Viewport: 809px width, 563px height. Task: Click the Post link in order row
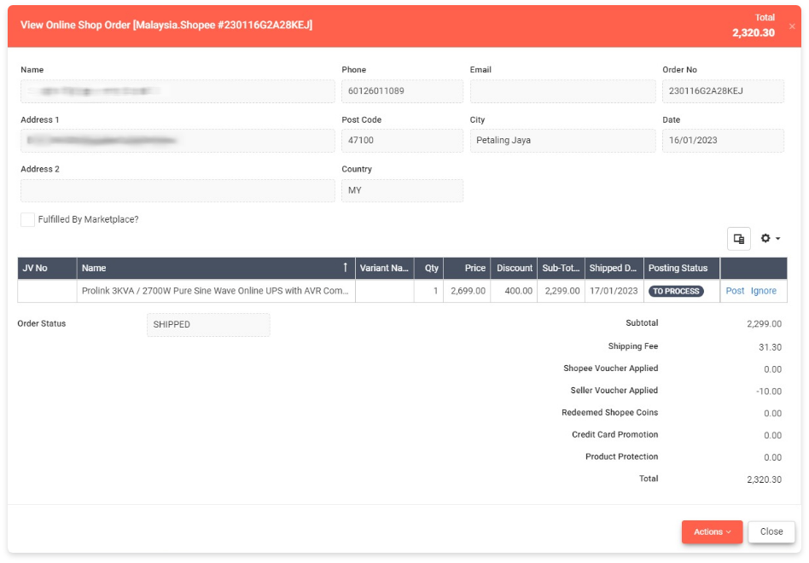[x=735, y=291]
